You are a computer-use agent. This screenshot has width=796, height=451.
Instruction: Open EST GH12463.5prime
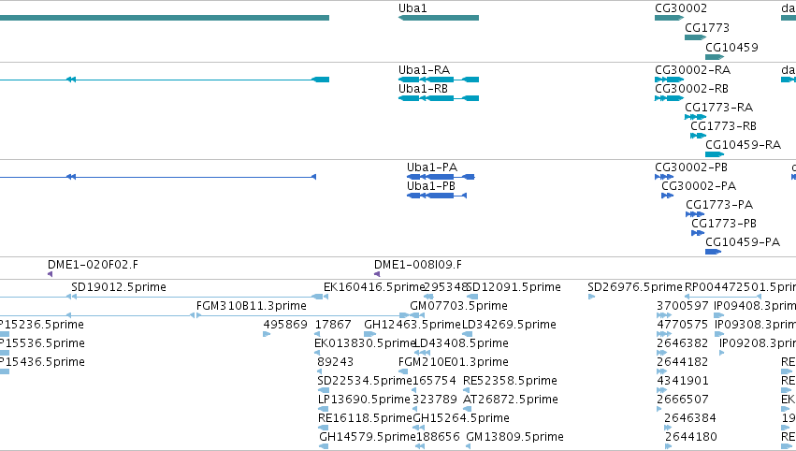pos(412,325)
